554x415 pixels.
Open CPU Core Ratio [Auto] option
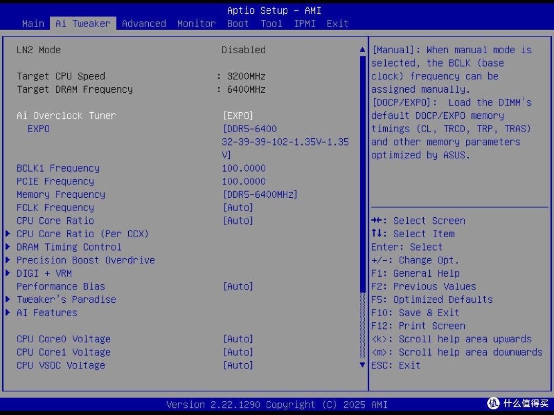[238, 220]
